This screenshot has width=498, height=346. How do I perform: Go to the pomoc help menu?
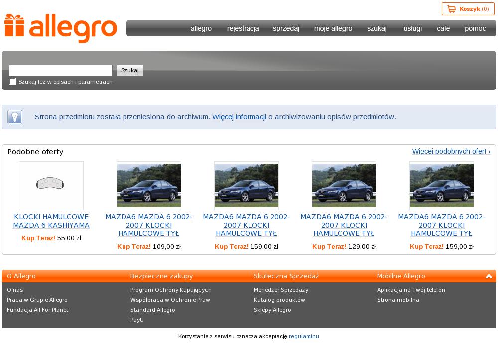(x=475, y=28)
